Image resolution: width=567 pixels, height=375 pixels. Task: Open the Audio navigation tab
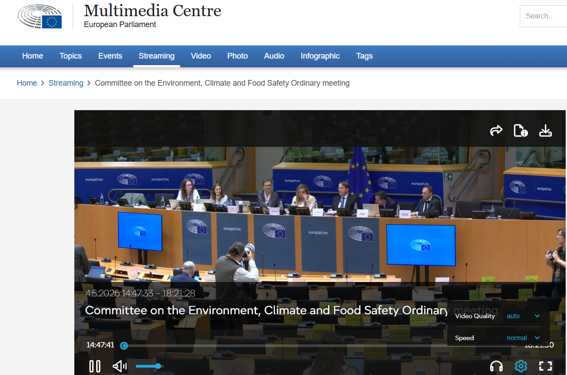pos(274,56)
